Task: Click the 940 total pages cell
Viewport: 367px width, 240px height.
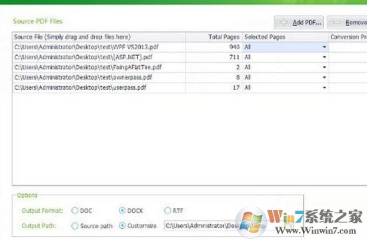Action: [214, 47]
